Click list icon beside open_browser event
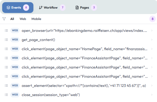The height and width of the screenshot is (102, 157). [x=6, y=30]
